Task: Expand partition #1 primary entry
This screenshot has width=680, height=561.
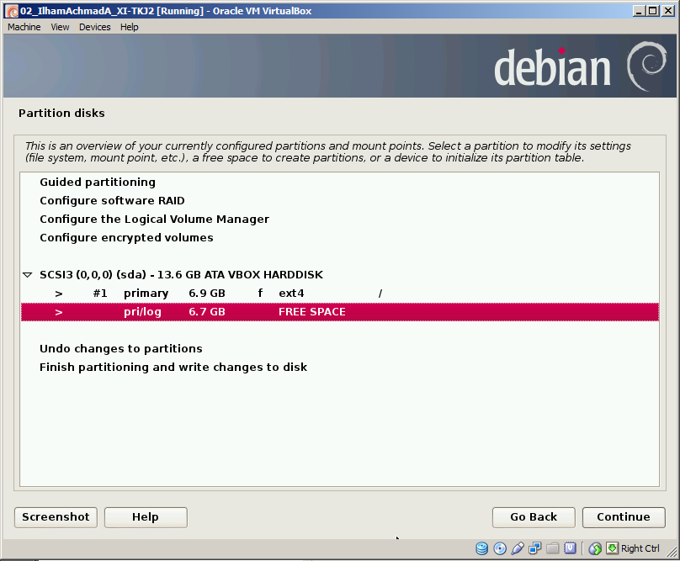Action: point(57,293)
